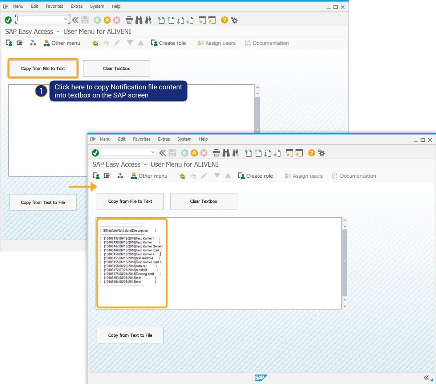
Task: Open Help menu in front window
Action: click(203, 139)
